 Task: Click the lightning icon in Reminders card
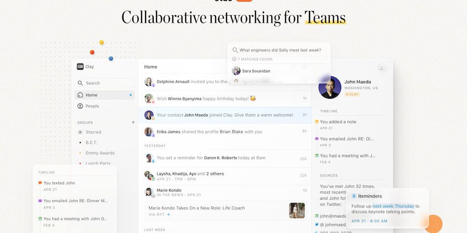pos(354,196)
